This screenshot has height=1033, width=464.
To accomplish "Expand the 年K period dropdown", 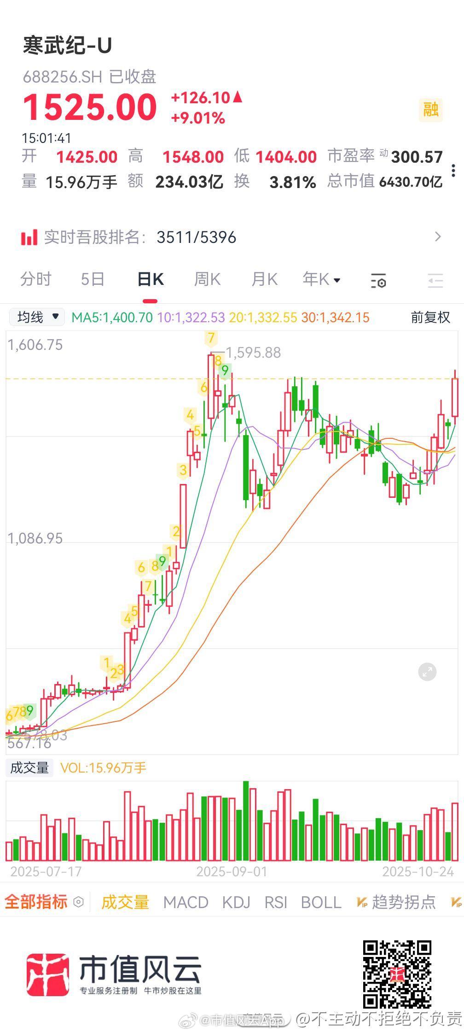I will click(x=321, y=279).
